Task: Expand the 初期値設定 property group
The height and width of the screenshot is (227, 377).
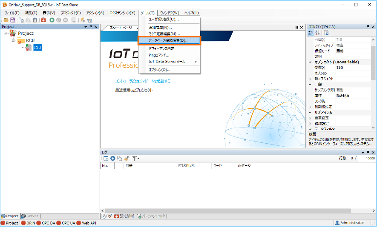Action: (x=310, y=107)
